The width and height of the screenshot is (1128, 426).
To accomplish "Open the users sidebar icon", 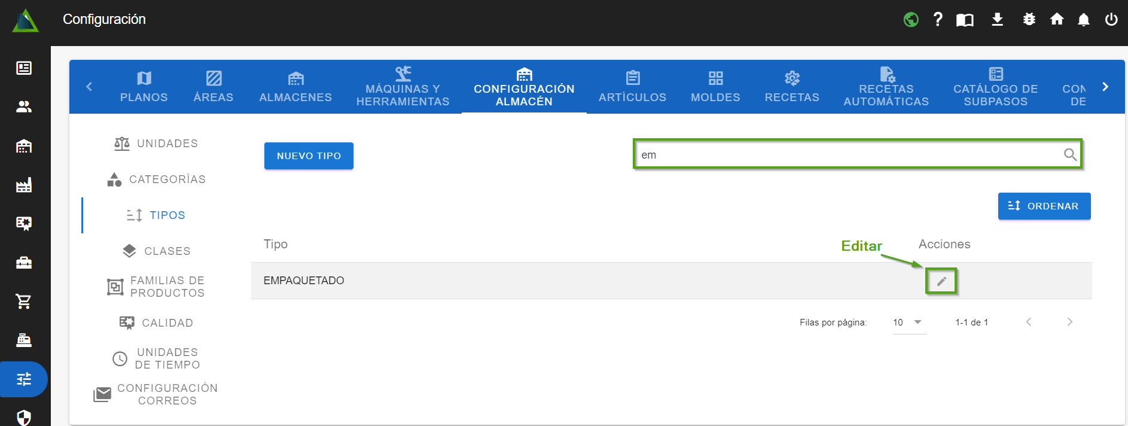I will (x=24, y=107).
